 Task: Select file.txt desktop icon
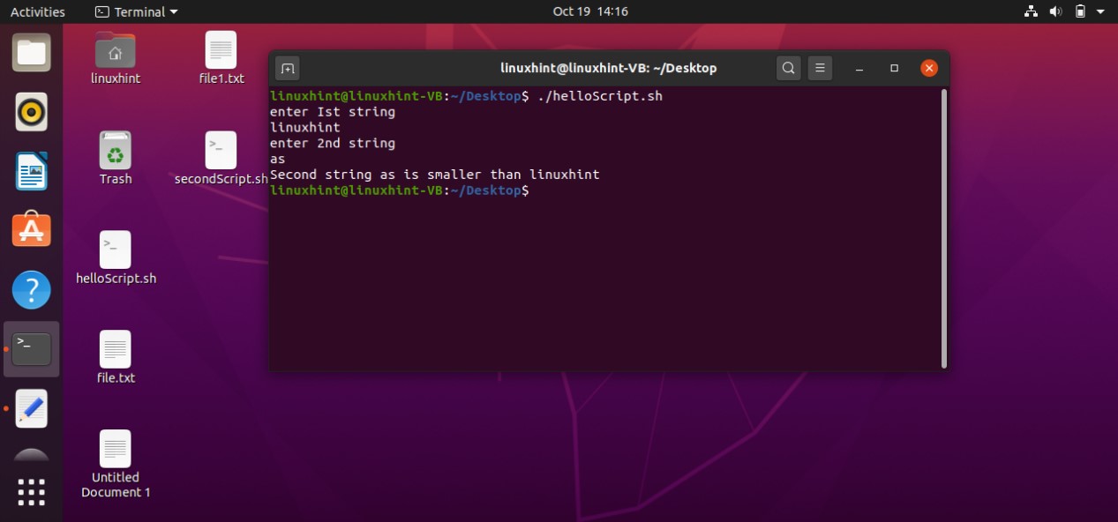[116, 358]
